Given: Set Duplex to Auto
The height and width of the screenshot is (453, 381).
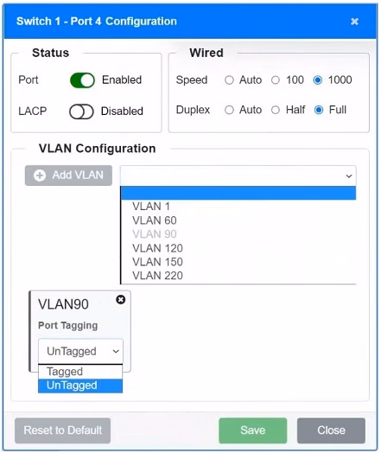Looking at the screenshot, I should tap(229, 110).
